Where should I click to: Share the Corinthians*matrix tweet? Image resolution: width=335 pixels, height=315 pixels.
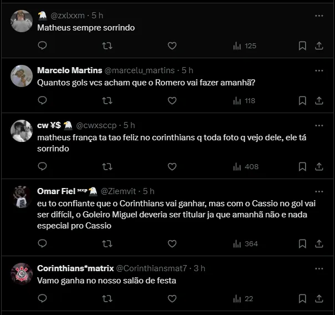pyautogui.click(x=319, y=298)
